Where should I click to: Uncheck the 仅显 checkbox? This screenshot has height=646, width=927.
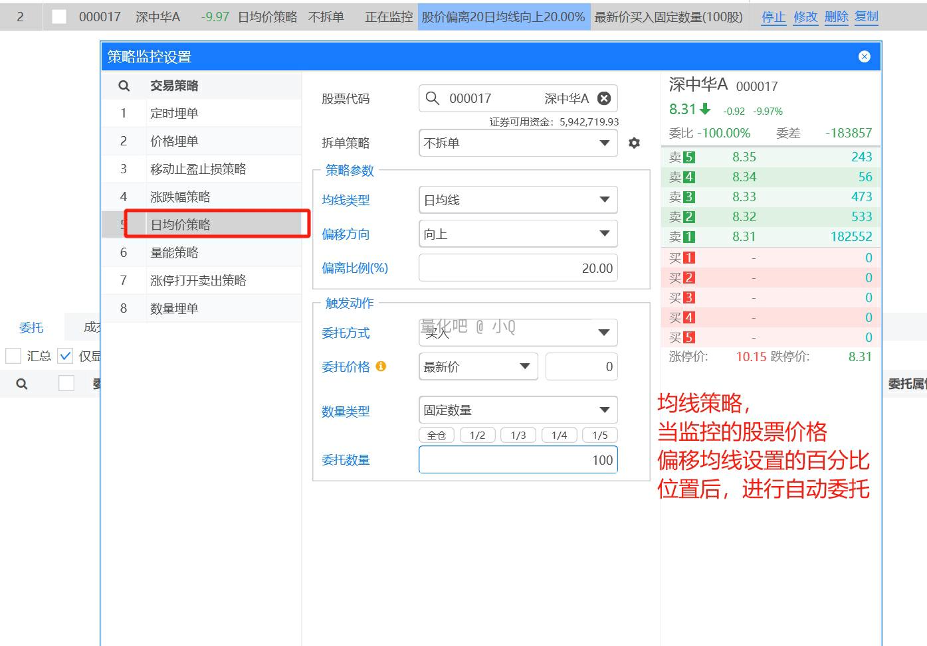click(x=65, y=356)
